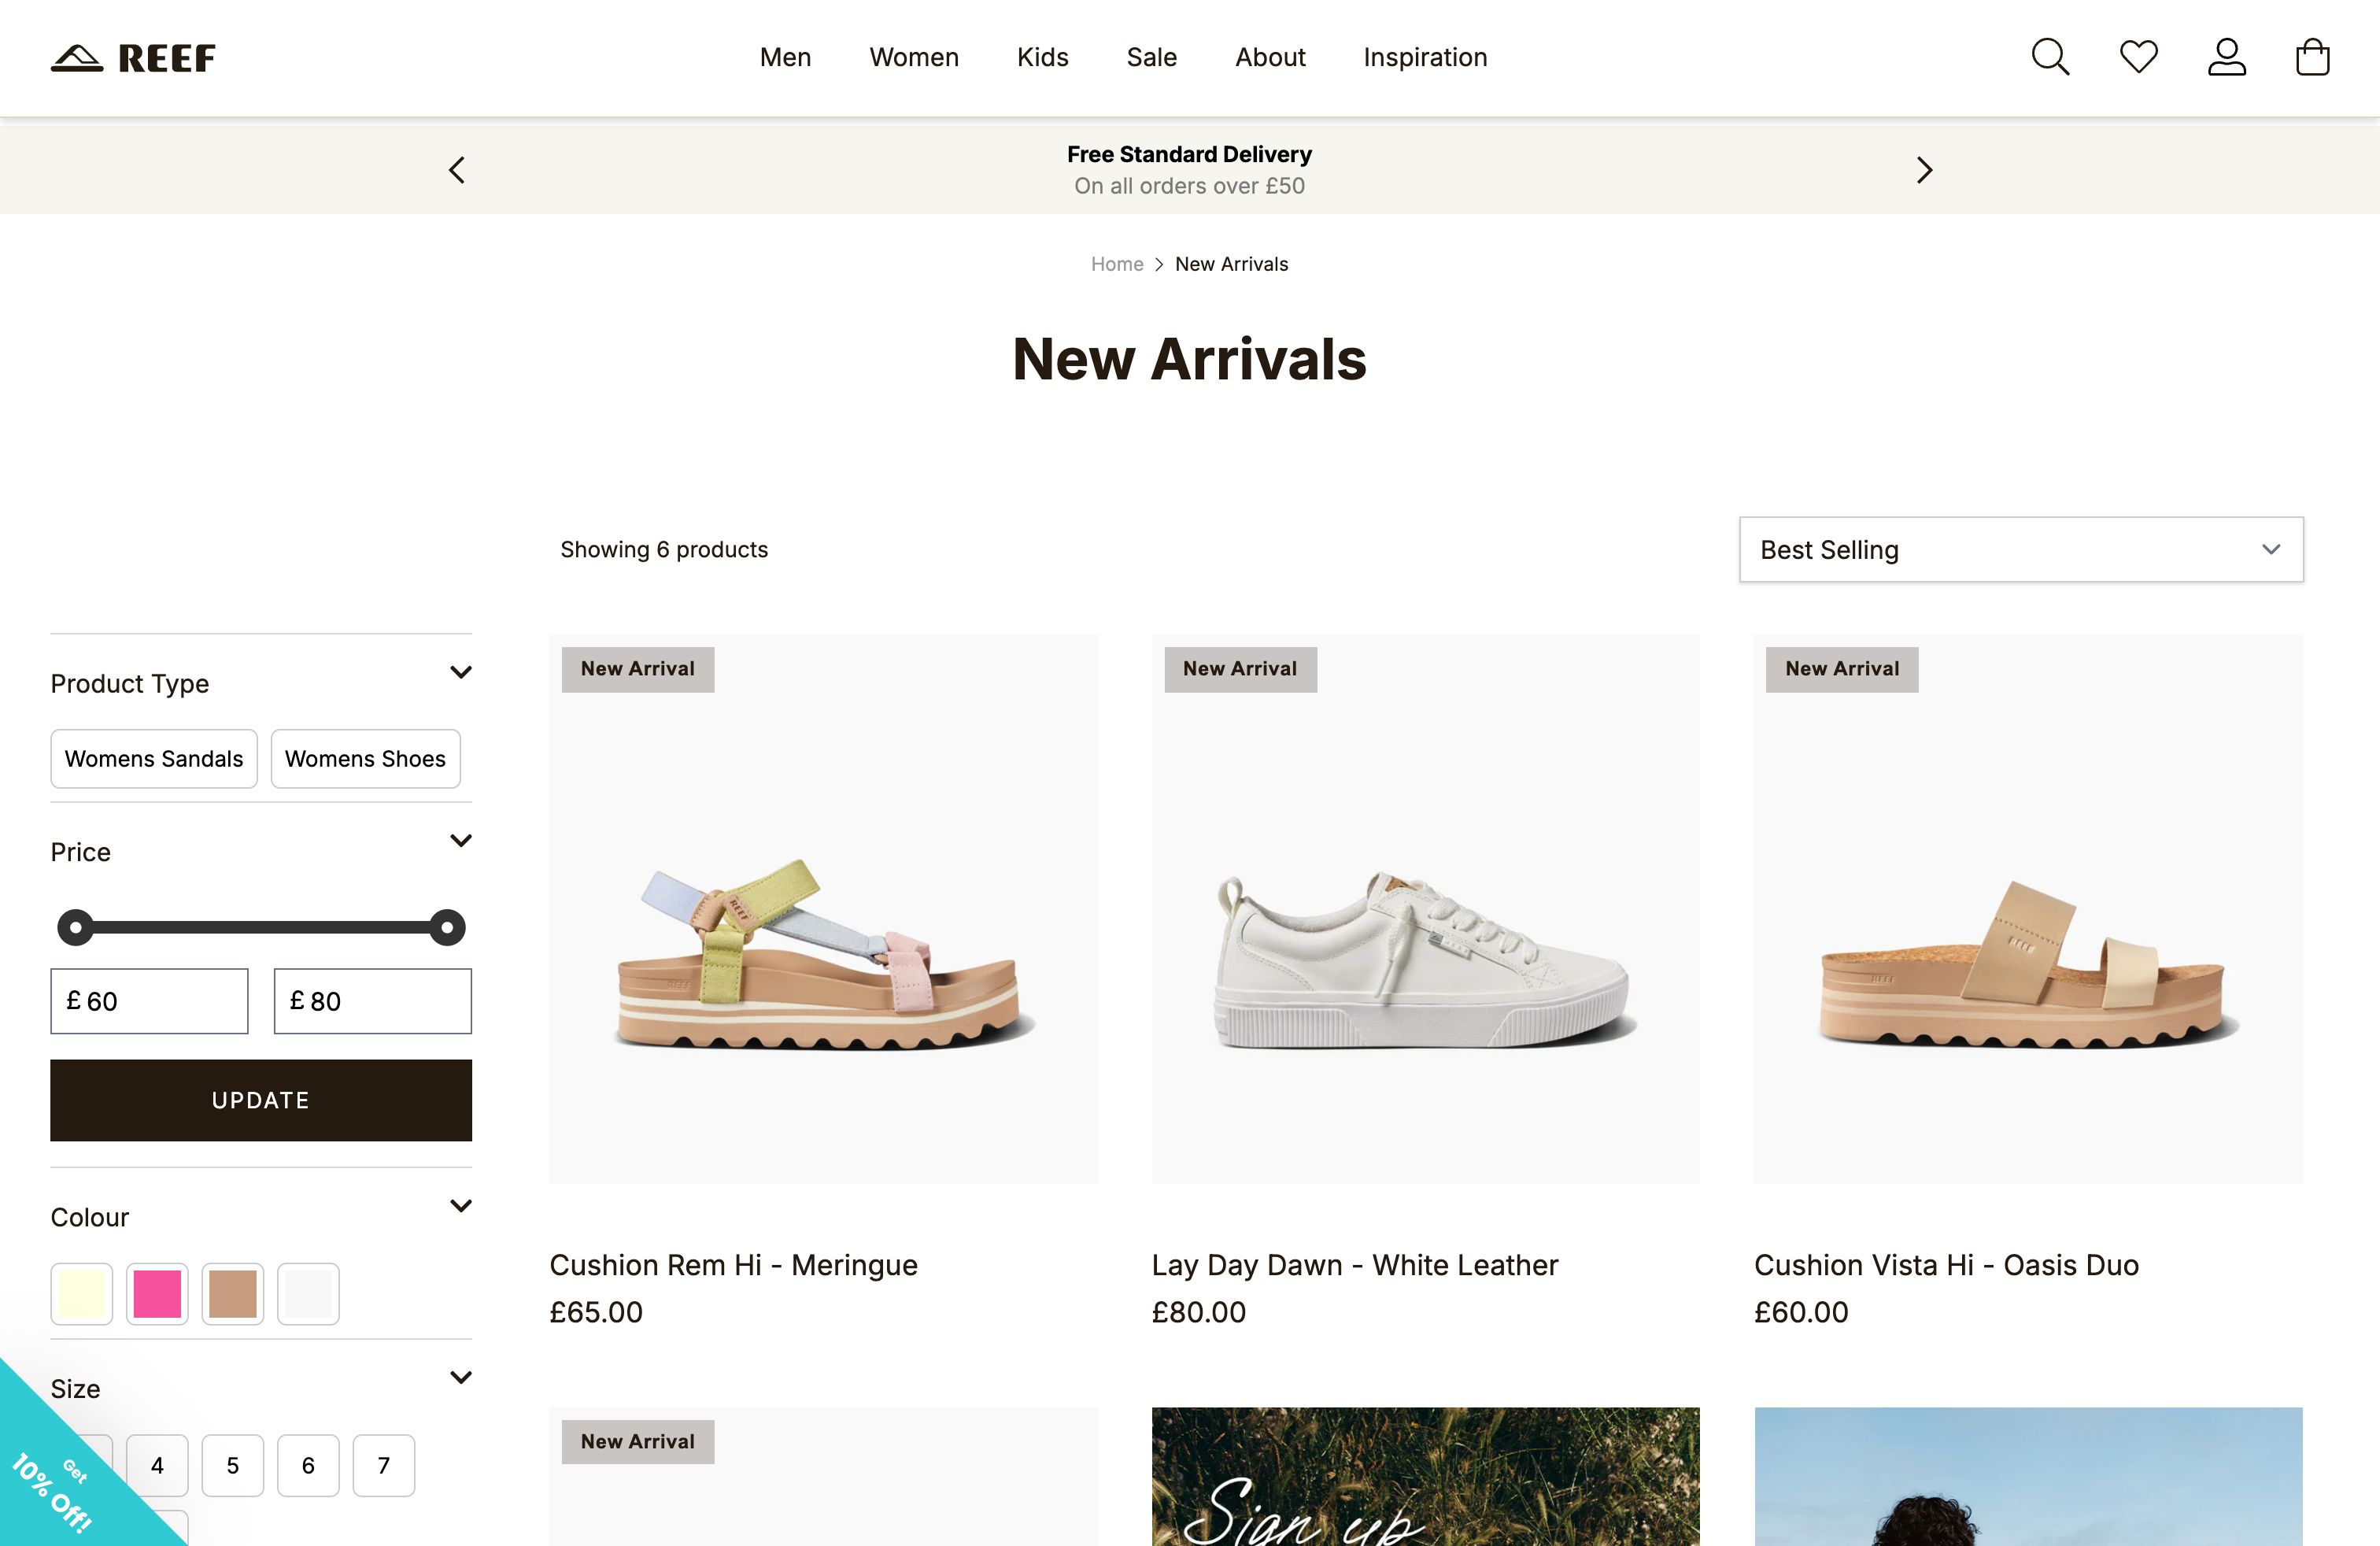Select size 5 filter
The width and height of the screenshot is (2380, 1546).
pos(232,1465)
